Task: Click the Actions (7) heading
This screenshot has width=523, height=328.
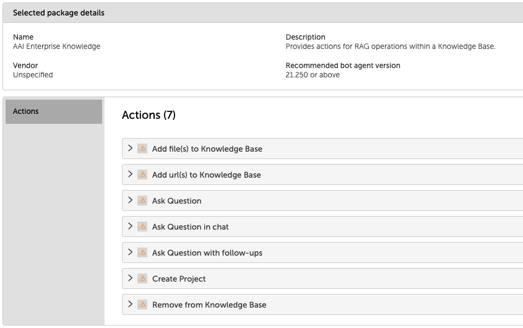Action: [149, 115]
